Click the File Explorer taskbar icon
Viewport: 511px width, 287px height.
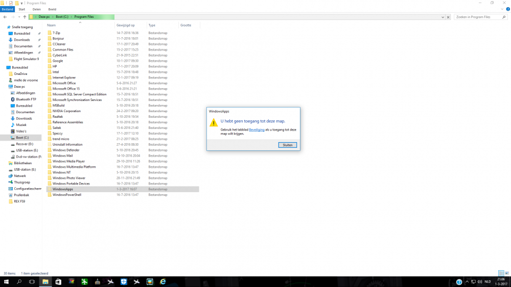pos(45,282)
